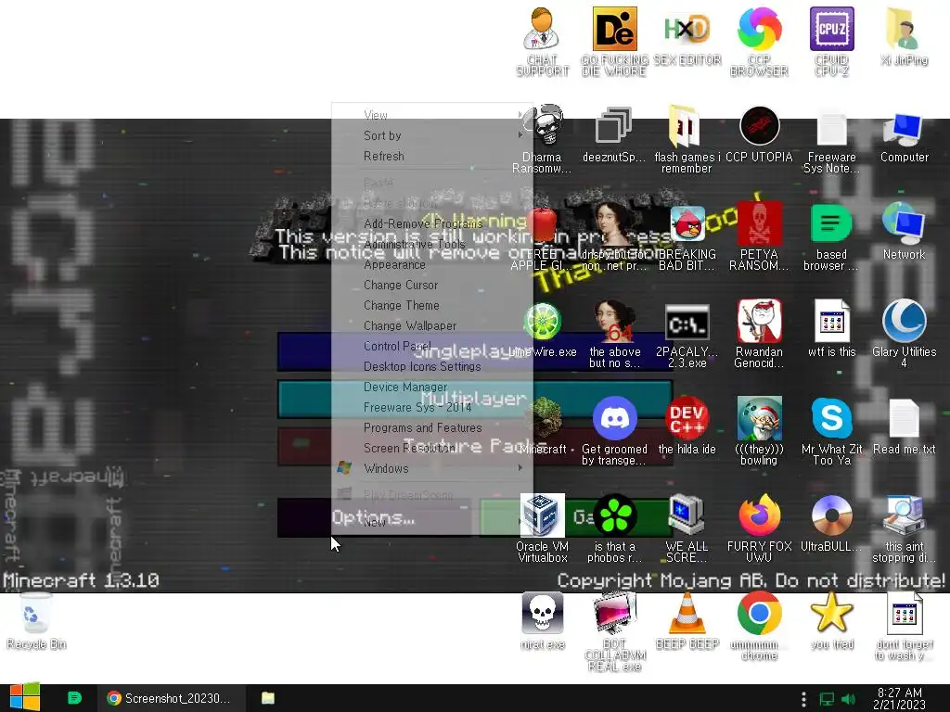Image resolution: width=950 pixels, height=712 pixels.
Task: Launch the VLC cone BEEP BEEP icon
Action: 687,614
